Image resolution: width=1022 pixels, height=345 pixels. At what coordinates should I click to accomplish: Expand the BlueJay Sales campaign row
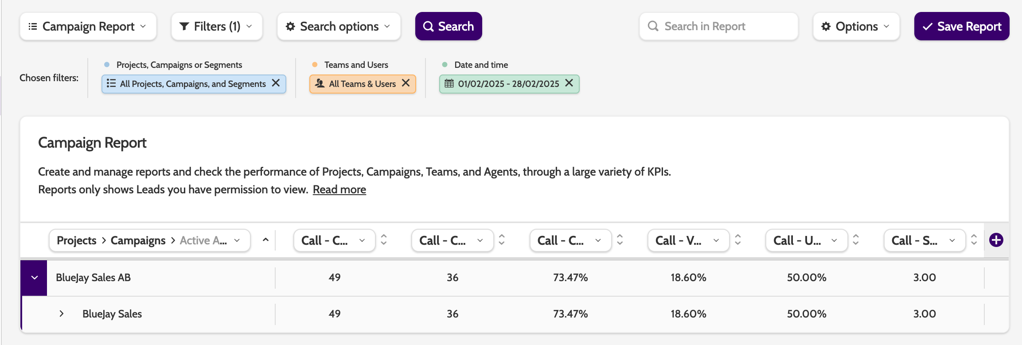pyautogui.click(x=62, y=314)
